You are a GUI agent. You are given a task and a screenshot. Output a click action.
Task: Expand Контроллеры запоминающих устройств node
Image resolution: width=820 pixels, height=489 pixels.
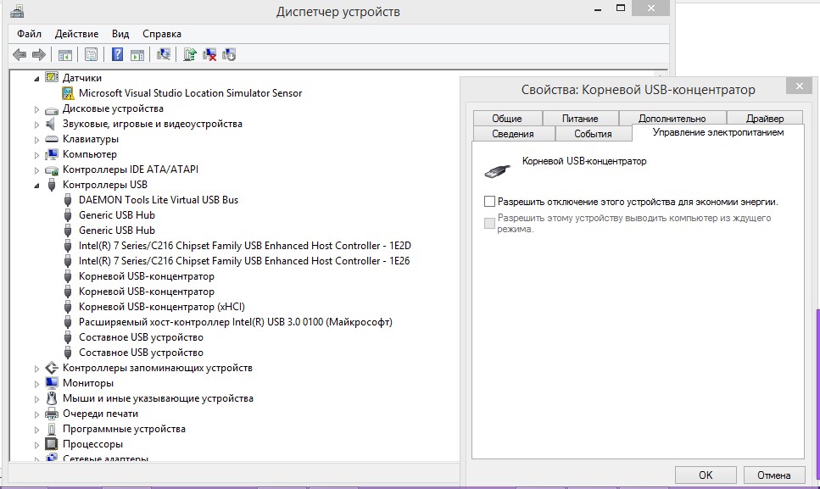[36, 369]
